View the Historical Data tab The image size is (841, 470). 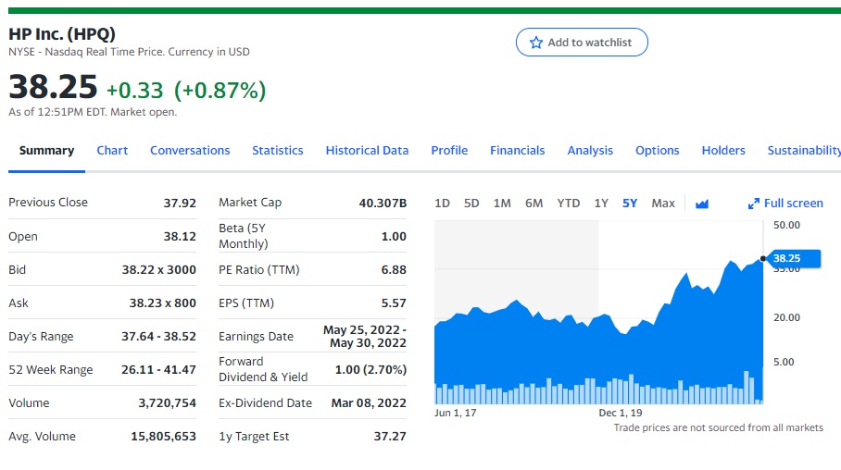click(367, 151)
